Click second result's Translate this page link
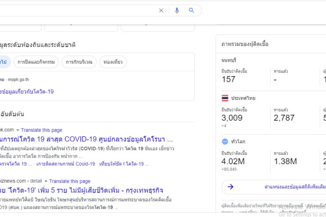The image size is (326, 217). (x=70, y=181)
